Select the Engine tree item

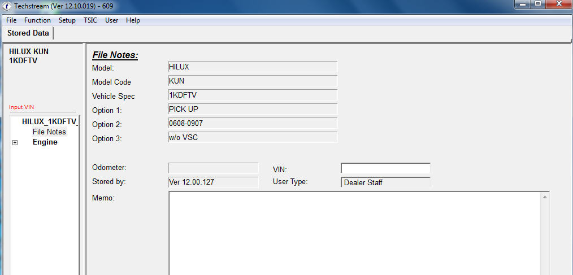(45, 142)
